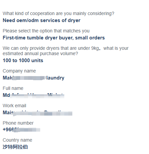The height and width of the screenshot is (154, 149).
Task: Click the 'estimated annual purchase volume?' line
Action: pyautogui.click(x=40, y=53)
